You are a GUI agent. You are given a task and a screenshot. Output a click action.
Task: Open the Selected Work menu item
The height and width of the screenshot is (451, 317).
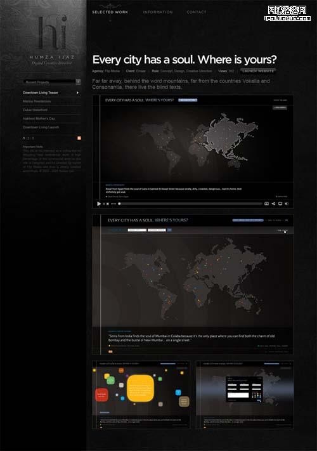(110, 12)
